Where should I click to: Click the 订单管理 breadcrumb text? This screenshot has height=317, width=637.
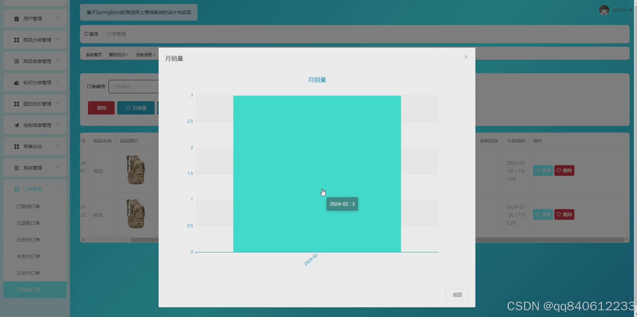pos(117,34)
